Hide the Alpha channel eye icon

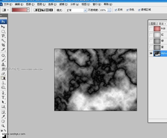pyautogui.click(x=151, y=53)
